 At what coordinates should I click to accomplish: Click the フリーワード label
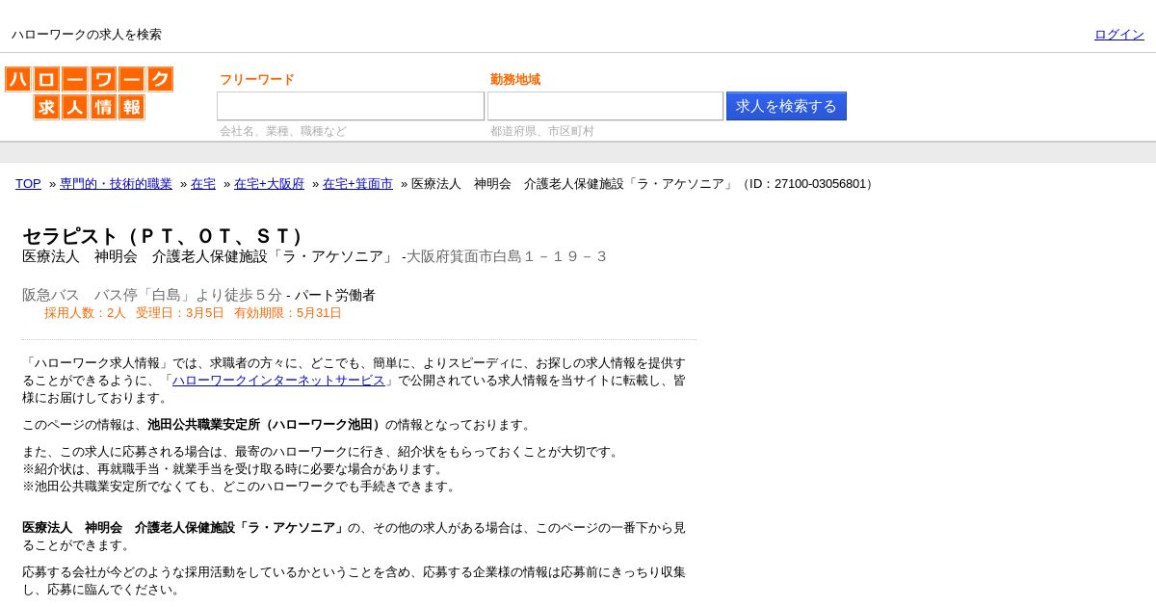point(257,80)
